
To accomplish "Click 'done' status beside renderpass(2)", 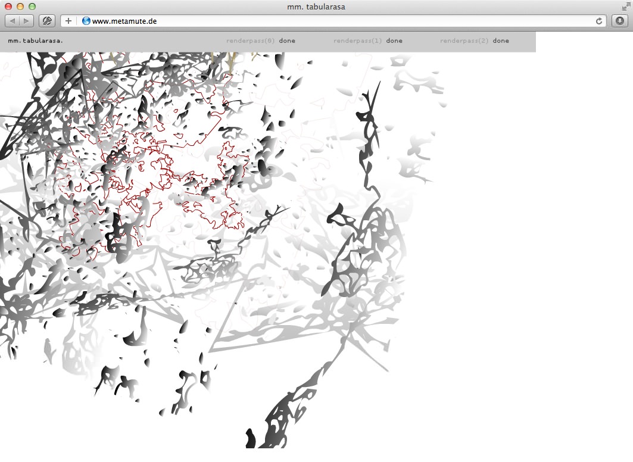I will click(x=501, y=41).
